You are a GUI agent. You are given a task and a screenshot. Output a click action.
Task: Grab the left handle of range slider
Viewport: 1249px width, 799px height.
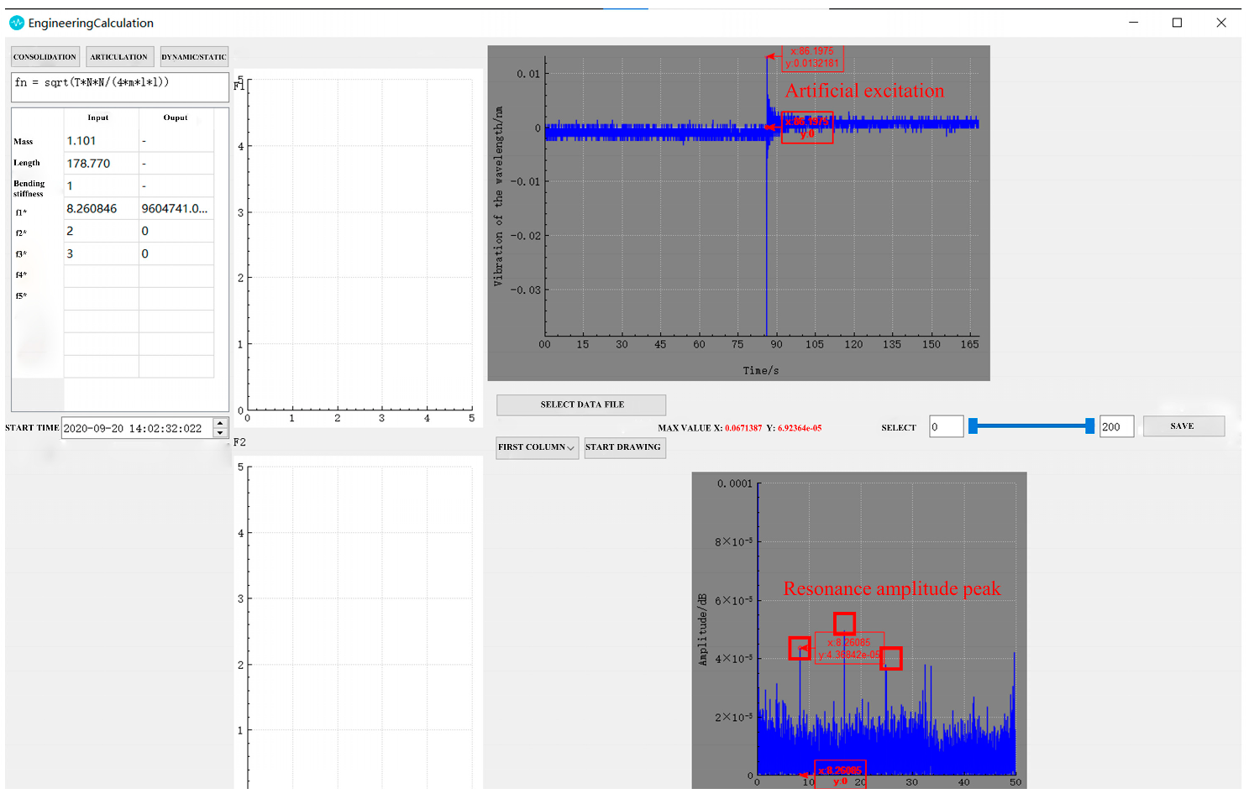point(973,426)
